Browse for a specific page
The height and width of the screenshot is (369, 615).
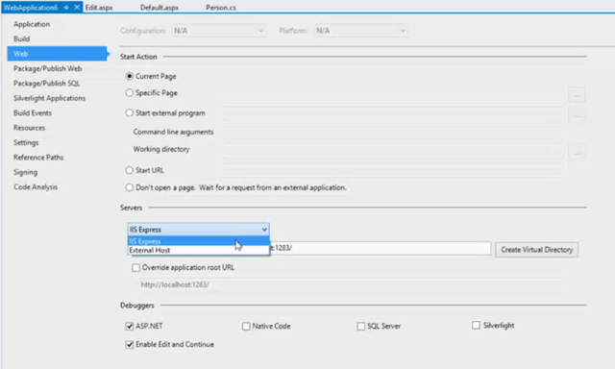point(577,95)
